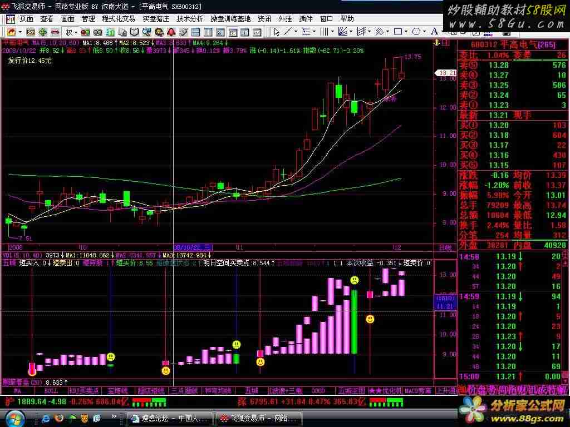The width and height of the screenshot is (570, 427).
Task: Open the 技术分析 menu
Action: click(x=190, y=18)
